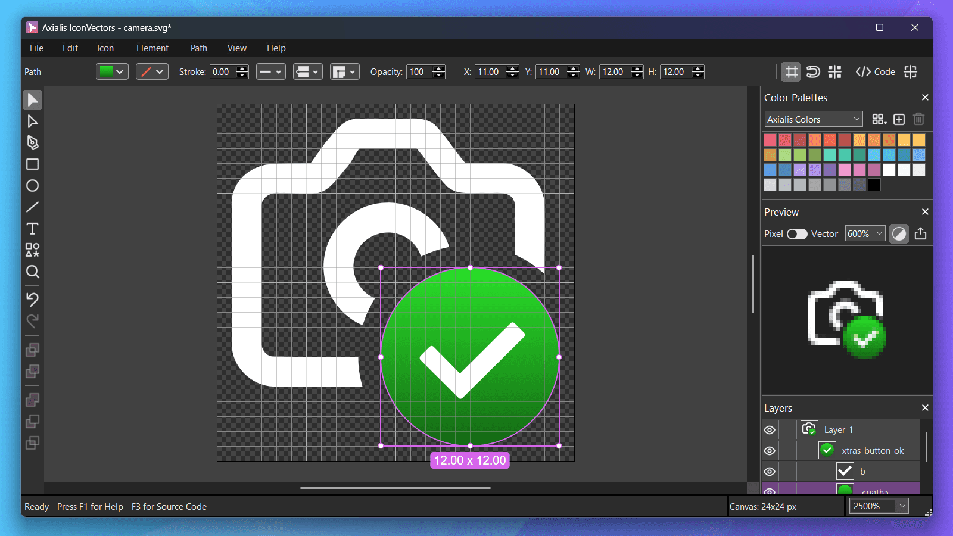The width and height of the screenshot is (953, 536).
Task: Toggle the grid display icon
Action: [x=791, y=72]
